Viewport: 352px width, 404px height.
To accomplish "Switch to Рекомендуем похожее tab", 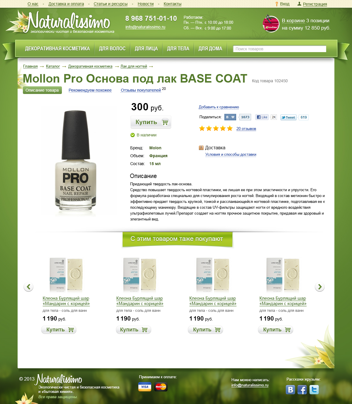I will point(90,90).
